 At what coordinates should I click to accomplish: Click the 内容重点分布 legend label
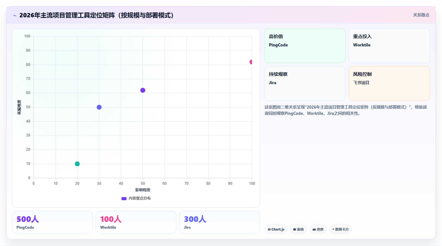tap(140, 198)
